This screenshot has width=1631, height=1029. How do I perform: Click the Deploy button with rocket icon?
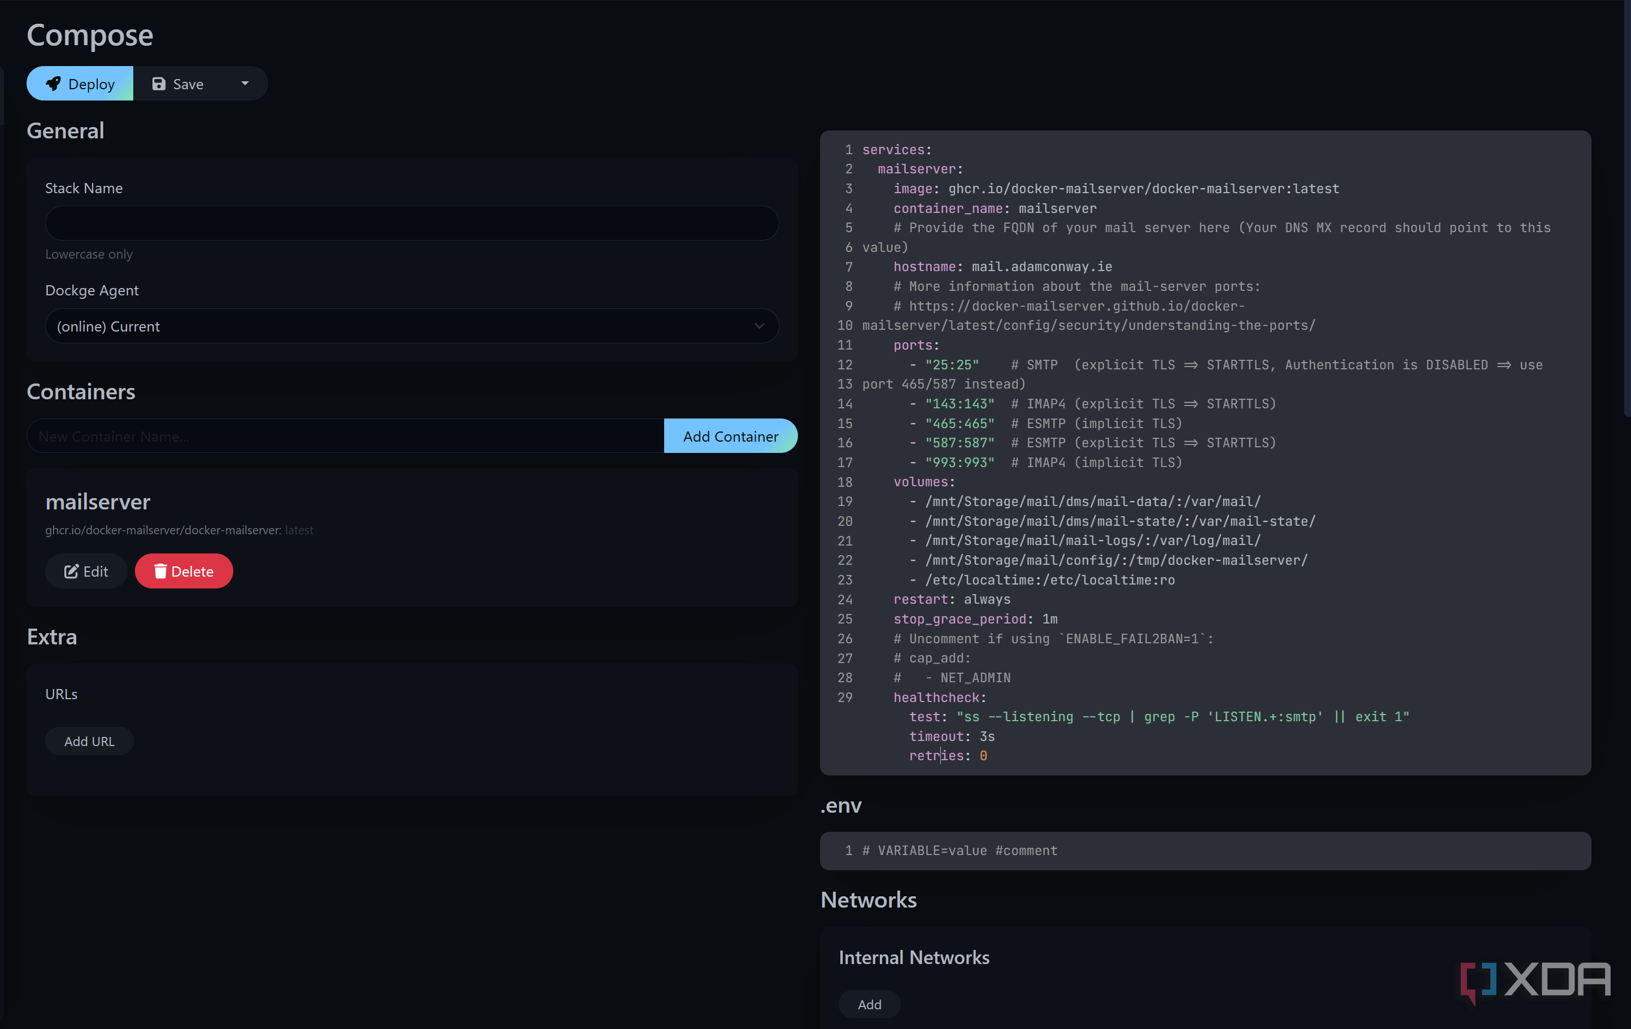pos(80,84)
